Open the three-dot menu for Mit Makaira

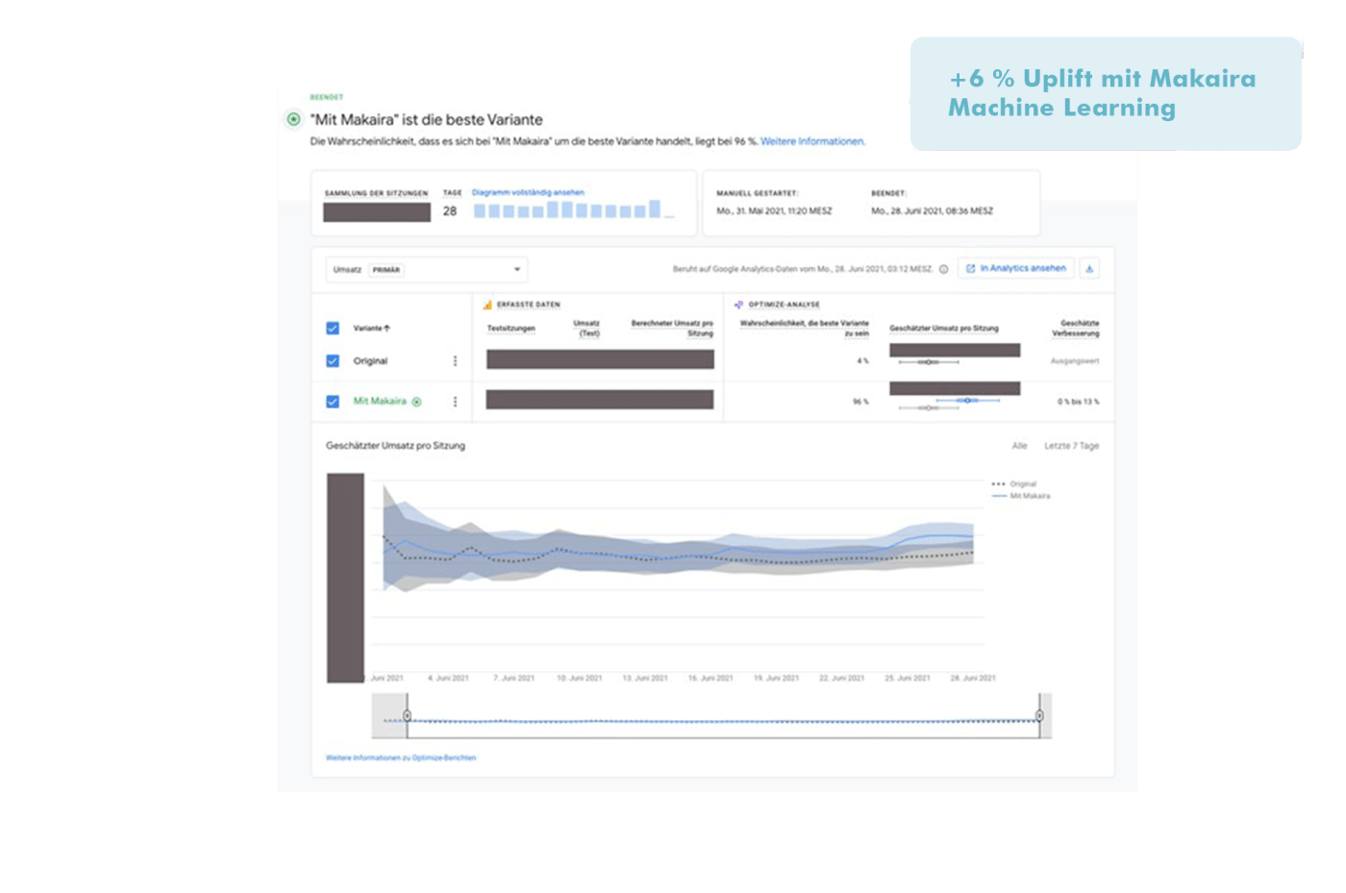[x=455, y=402]
